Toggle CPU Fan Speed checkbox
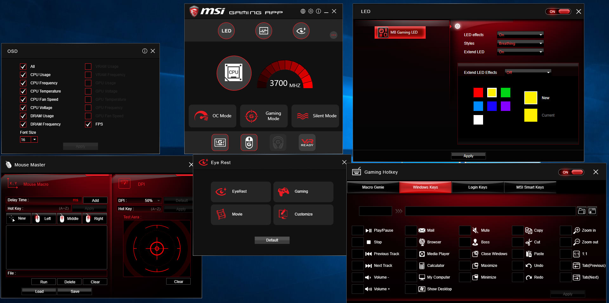Screen dimensions: 609x303 click(23, 100)
